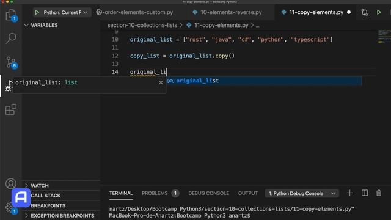Run Python file with editor play button
Image resolution: width=391 pixels, height=220 pixels.
[x=379, y=12]
